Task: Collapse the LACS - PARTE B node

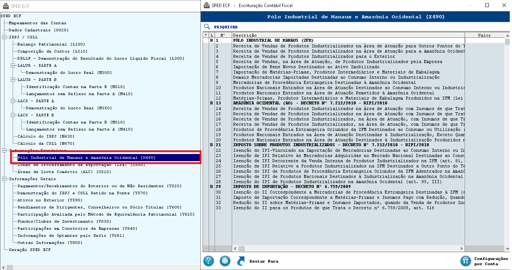Action: click(13, 115)
